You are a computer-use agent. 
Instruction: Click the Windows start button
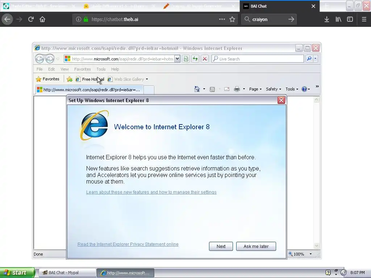coord(17,273)
